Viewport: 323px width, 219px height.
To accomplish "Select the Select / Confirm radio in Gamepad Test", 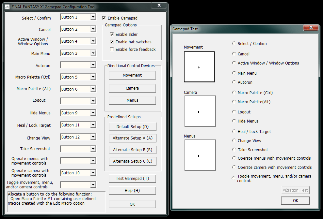I will (234, 43).
